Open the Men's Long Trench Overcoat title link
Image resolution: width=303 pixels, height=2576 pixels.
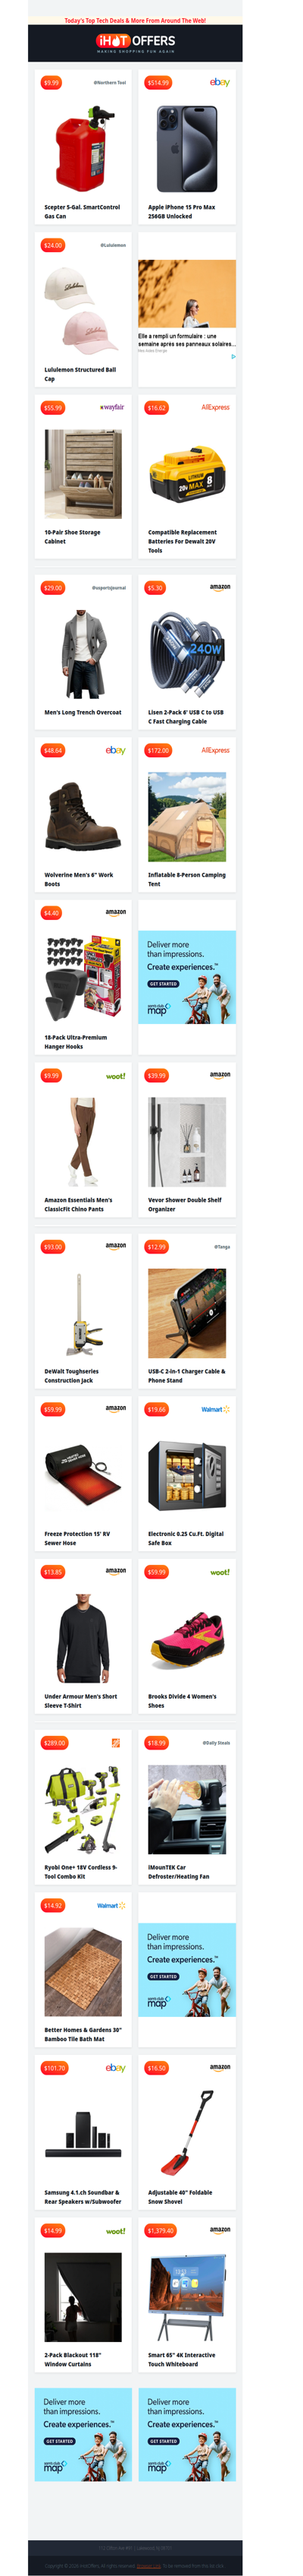pos(83,713)
